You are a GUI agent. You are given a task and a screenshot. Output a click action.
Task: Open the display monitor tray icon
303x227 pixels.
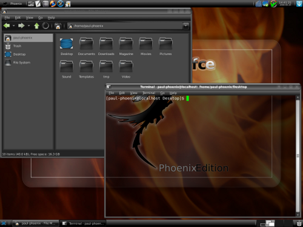(x=265, y=4)
